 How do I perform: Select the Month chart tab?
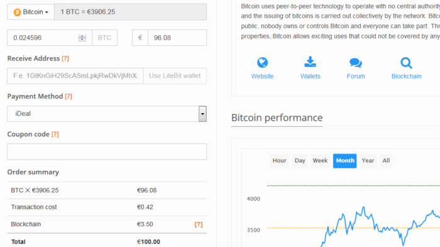pyautogui.click(x=345, y=161)
